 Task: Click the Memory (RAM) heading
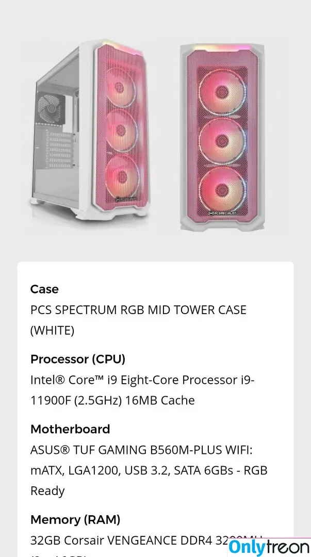(75, 520)
